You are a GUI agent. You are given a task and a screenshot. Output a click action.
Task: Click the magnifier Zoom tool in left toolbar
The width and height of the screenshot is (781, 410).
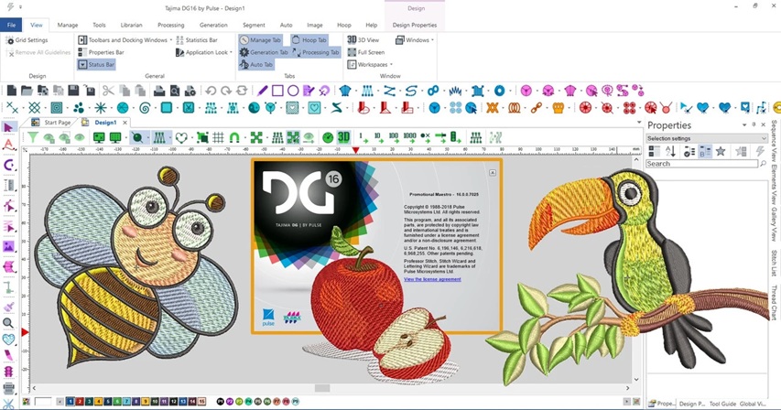coord(8,323)
